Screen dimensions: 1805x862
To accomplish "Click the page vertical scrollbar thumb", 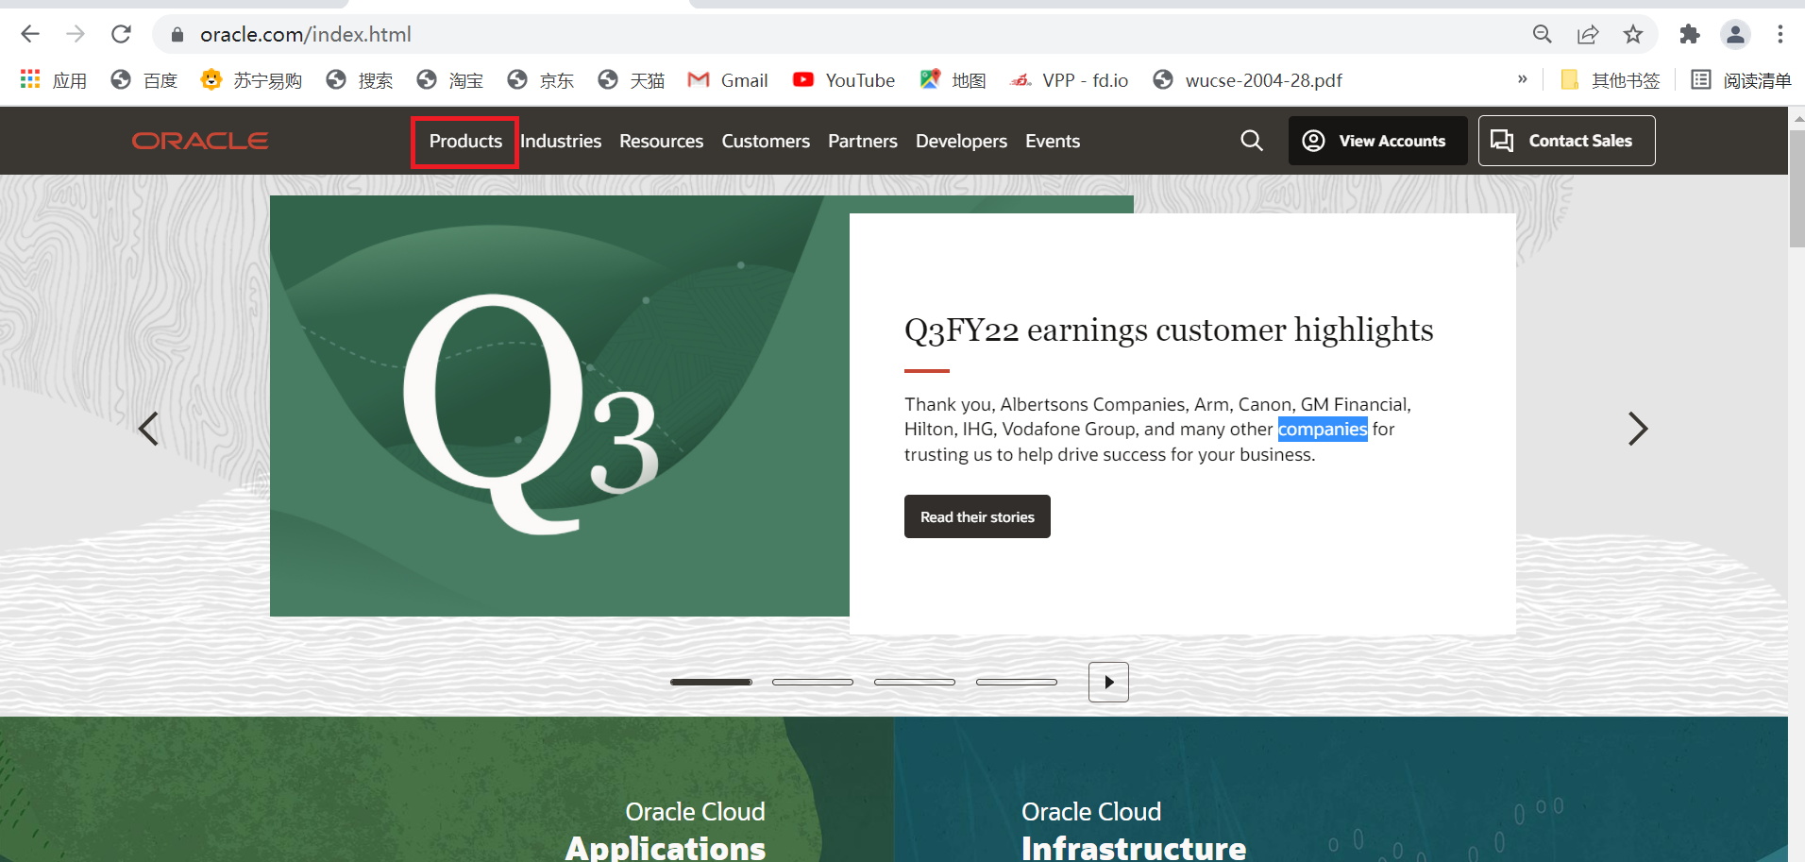I will point(1797,189).
